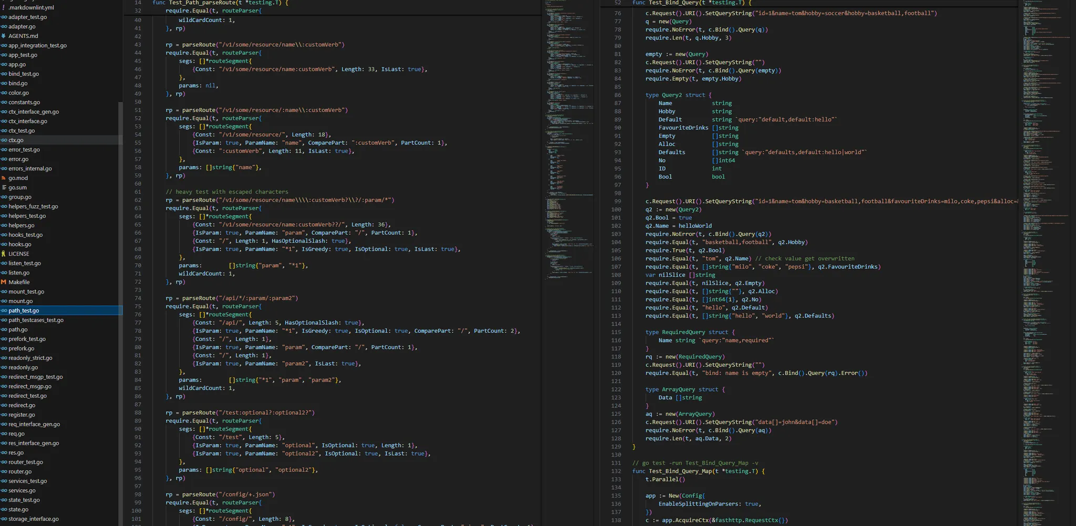Click the Go icon beside app_test.go
This screenshot has width=1076, height=526.
pos(4,55)
